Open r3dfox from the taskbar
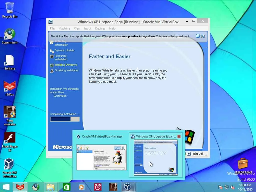The height and width of the screenshot is (192, 256). tap(20, 187)
